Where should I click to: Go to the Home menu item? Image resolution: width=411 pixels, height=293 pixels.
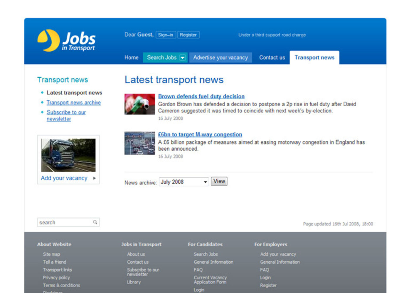click(131, 57)
